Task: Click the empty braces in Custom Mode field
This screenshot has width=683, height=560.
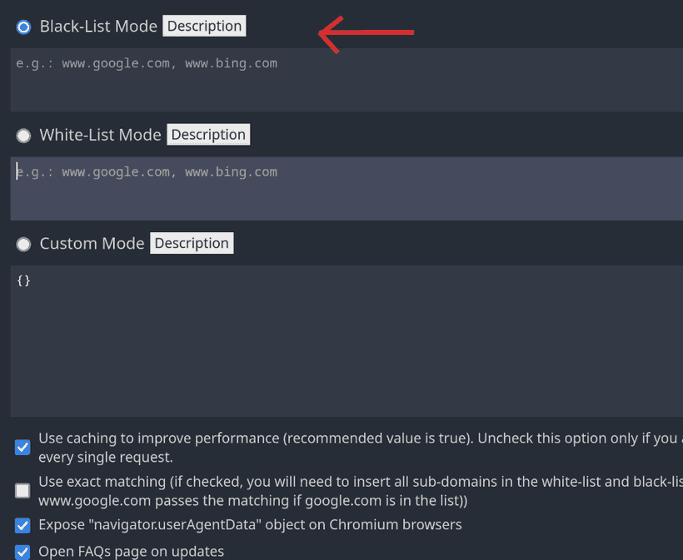Action: coord(24,280)
